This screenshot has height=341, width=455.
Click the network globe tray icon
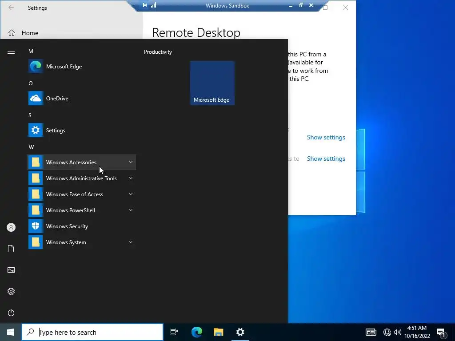(x=387, y=332)
